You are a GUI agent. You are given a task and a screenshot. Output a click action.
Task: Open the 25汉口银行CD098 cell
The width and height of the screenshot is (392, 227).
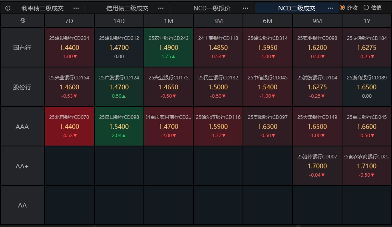(119, 126)
